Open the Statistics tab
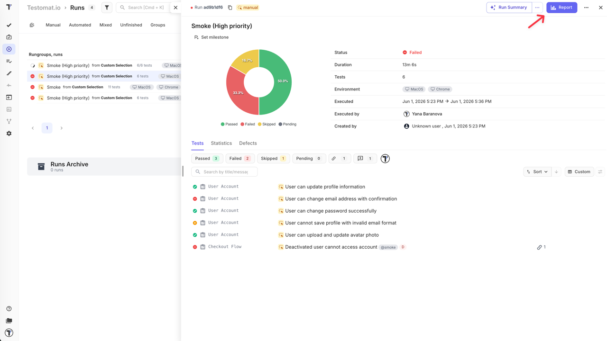The image size is (607, 341). (x=221, y=143)
